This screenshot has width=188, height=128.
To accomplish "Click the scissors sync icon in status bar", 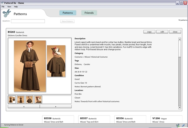I will tap(178, 125).
